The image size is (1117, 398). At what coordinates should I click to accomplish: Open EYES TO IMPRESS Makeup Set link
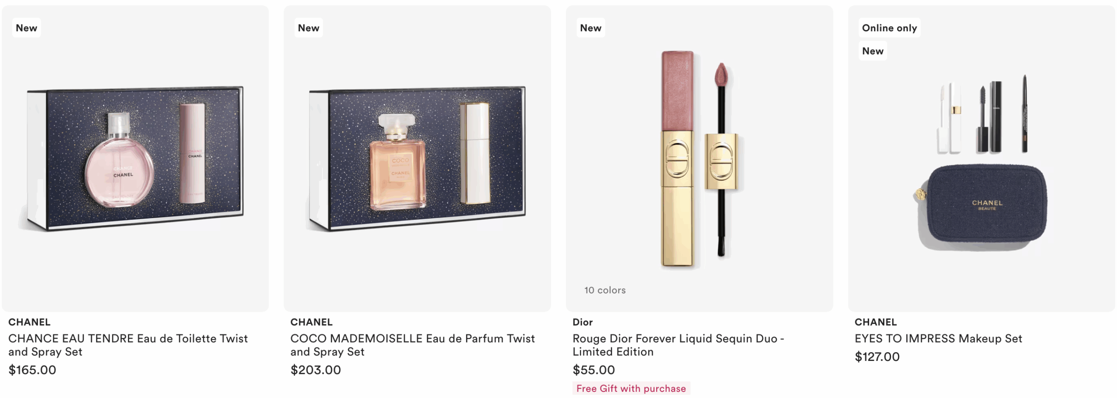pyautogui.click(x=938, y=338)
